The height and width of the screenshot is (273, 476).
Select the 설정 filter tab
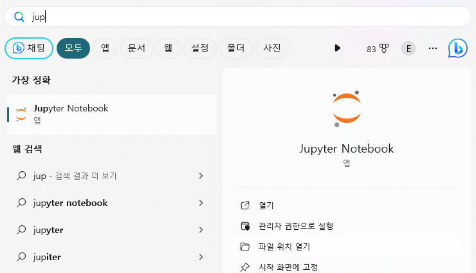point(199,48)
